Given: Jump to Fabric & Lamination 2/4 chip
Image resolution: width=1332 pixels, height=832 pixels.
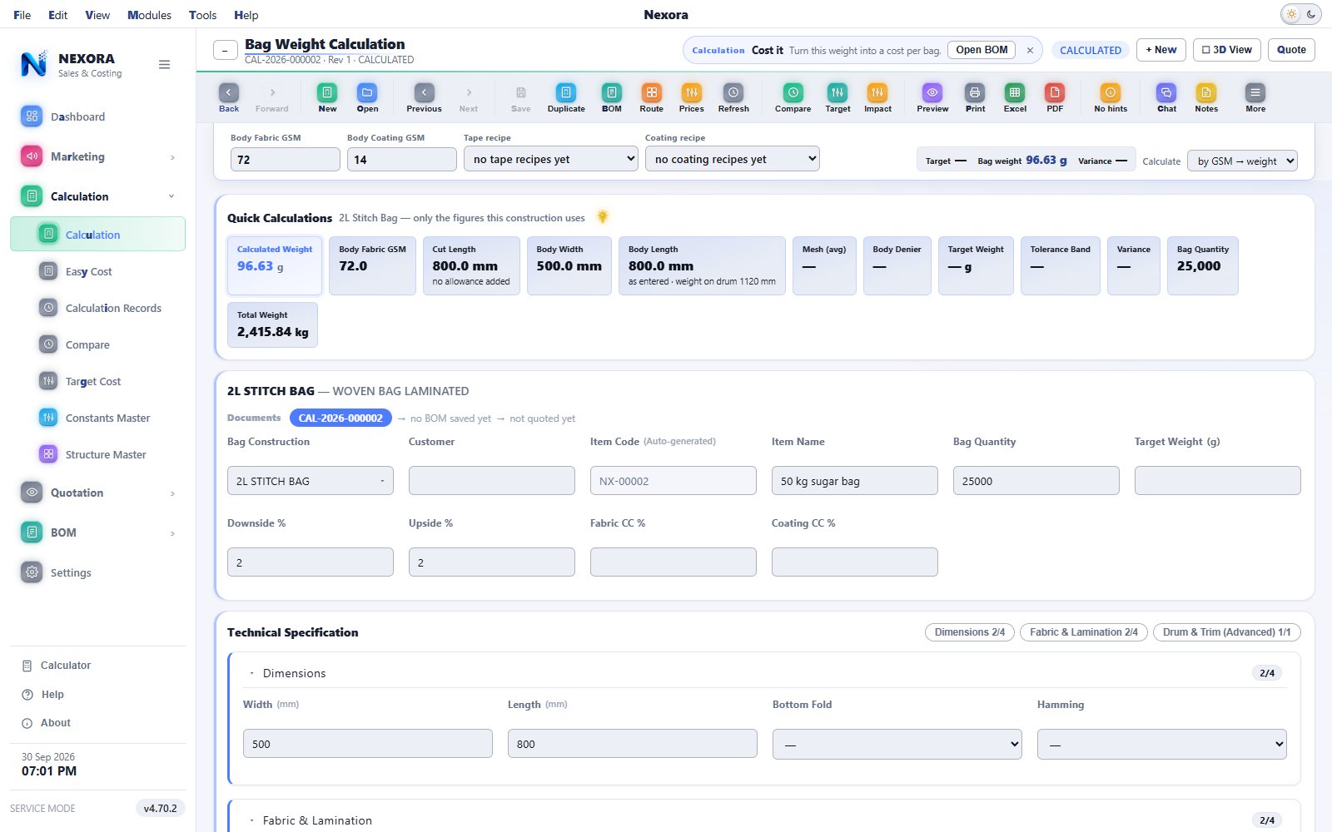Looking at the screenshot, I should click(1083, 632).
